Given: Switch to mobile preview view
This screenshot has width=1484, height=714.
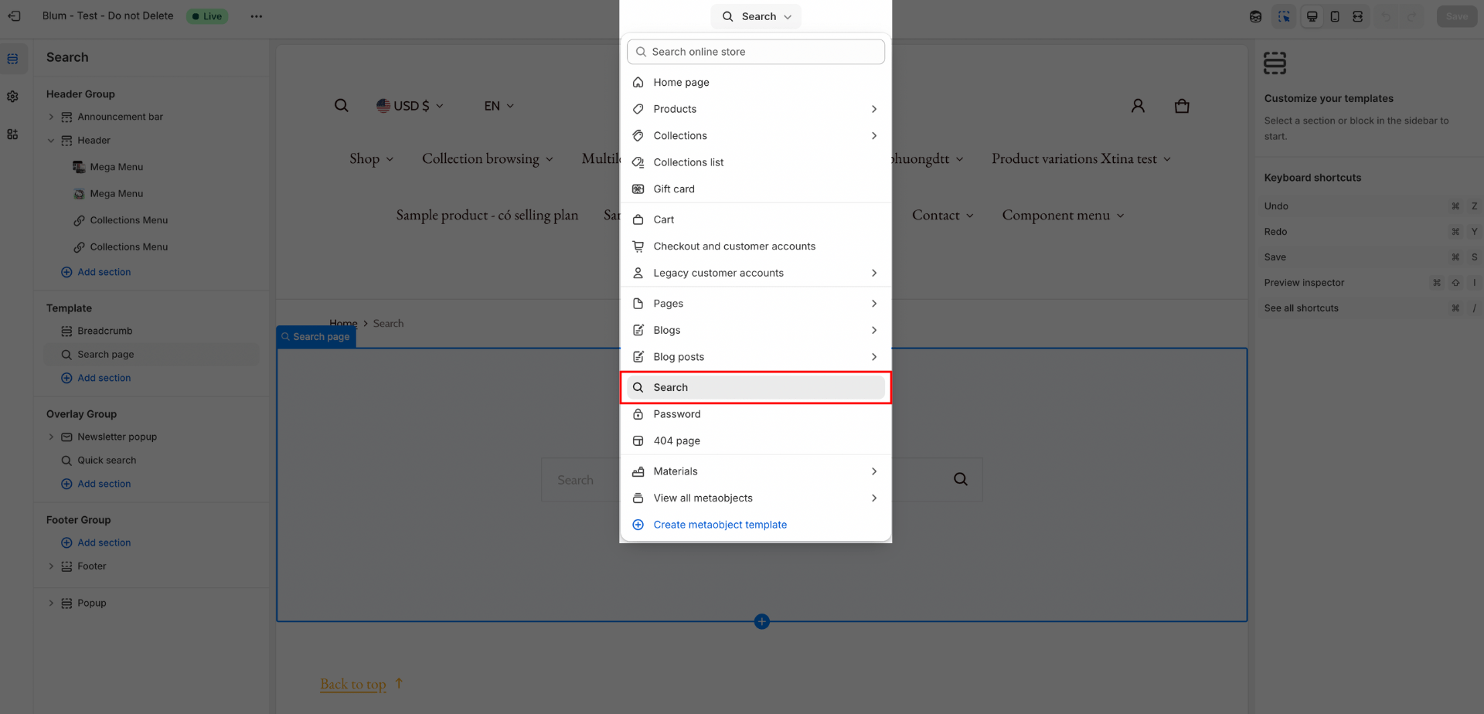Looking at the screenshot, I should pos(1335,16).
